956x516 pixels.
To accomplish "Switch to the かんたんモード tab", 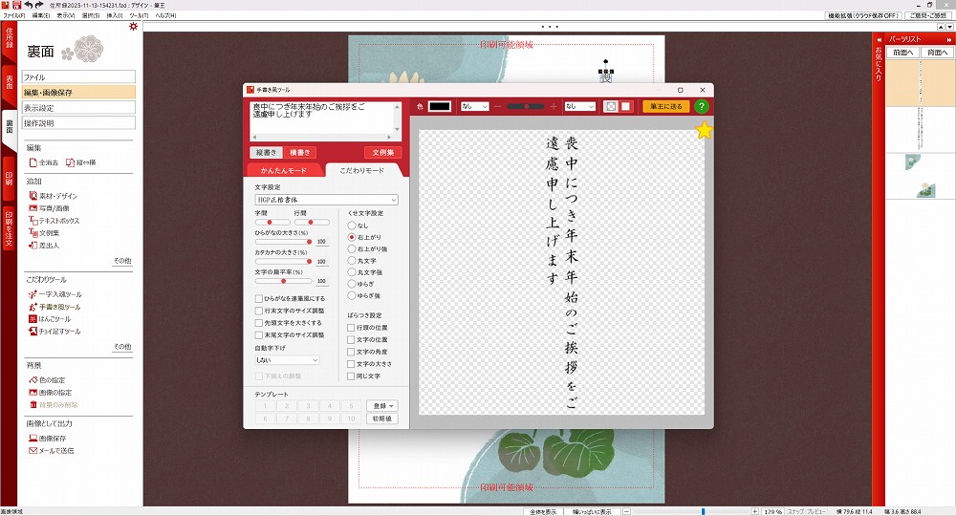I will [x=284, y=171].
